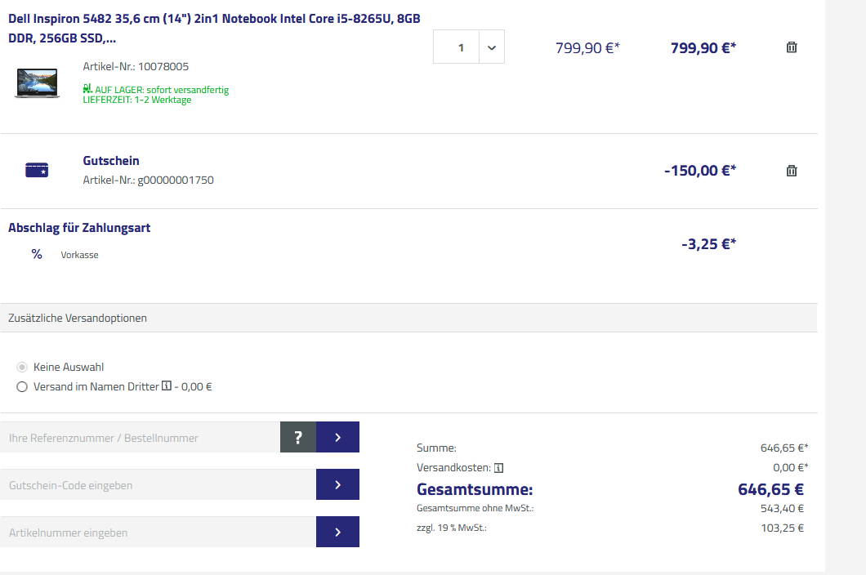This screenshot has width=866, height=575.
Task: Delete the Dell Inspiron notebook from cart
Action: coord(791,47)
